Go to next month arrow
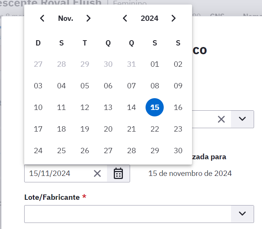262x229 pixels. pos(88,18)
